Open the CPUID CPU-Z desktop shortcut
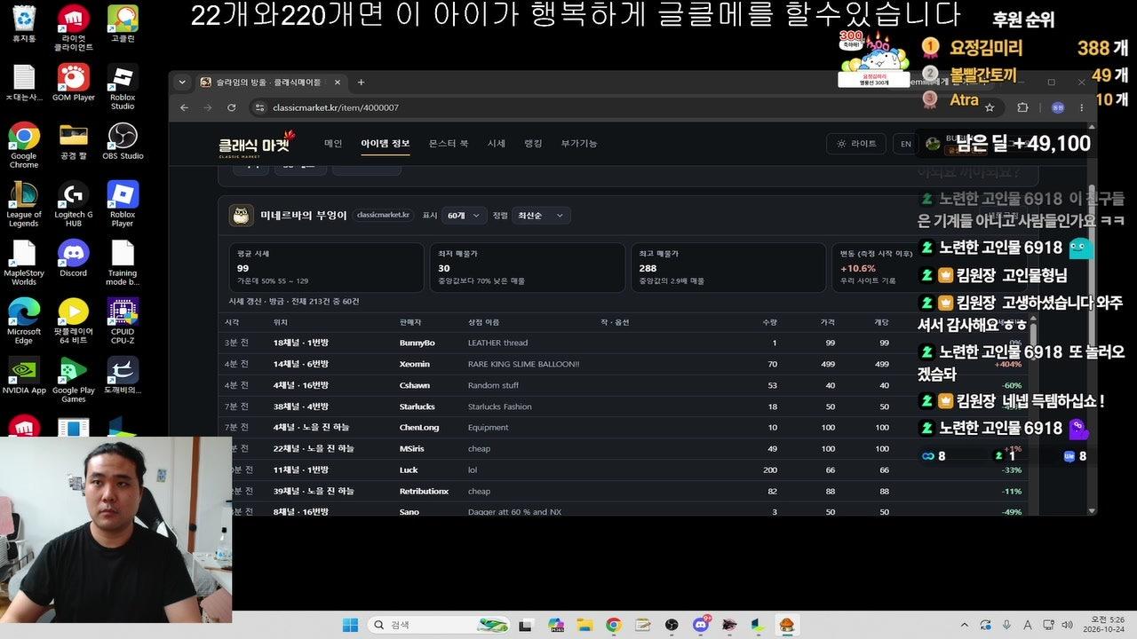 point(123,321)
